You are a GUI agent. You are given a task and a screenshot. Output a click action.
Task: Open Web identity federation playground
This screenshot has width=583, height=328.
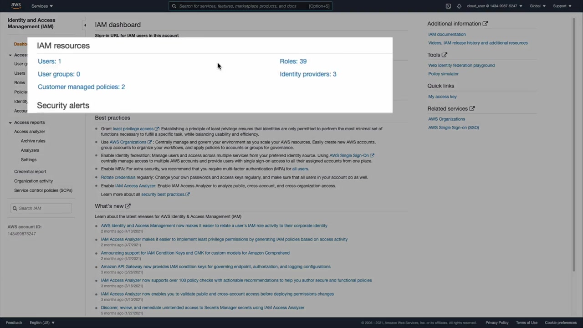(x=461, y=65)
